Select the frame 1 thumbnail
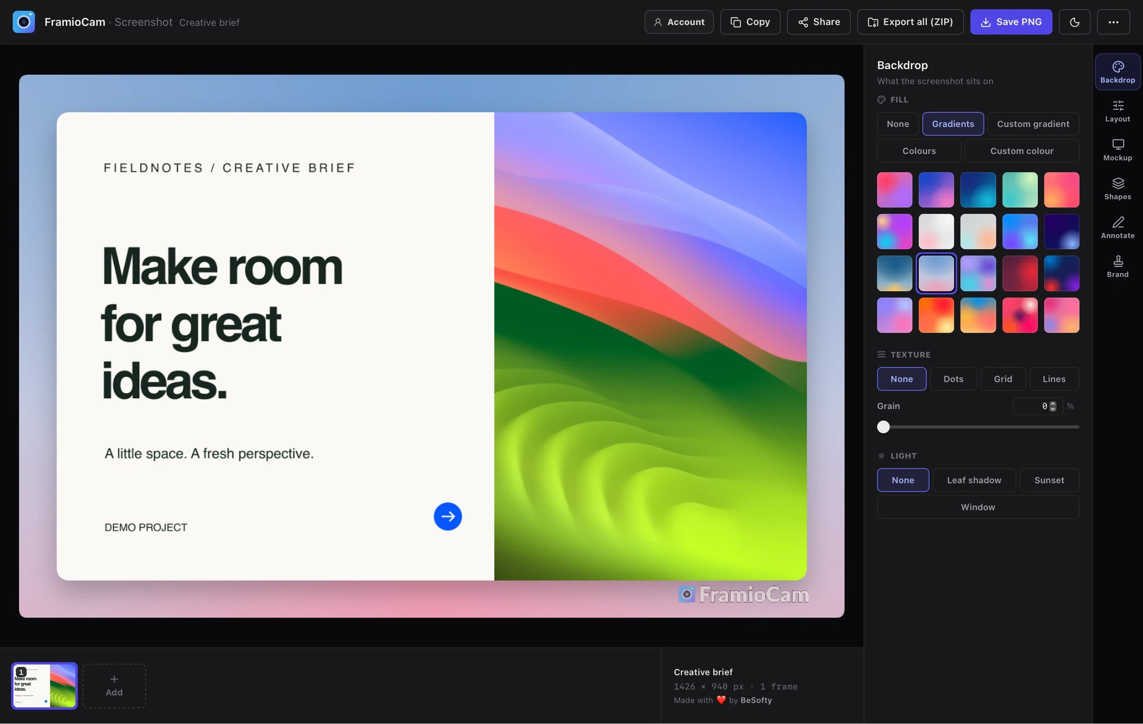1143x724 pixels. point(44,686)
